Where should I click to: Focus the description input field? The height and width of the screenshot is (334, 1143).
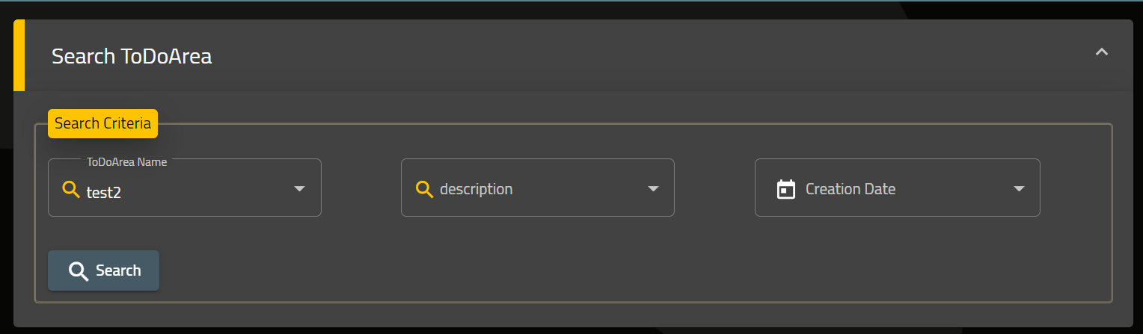[x=538, y=188]
